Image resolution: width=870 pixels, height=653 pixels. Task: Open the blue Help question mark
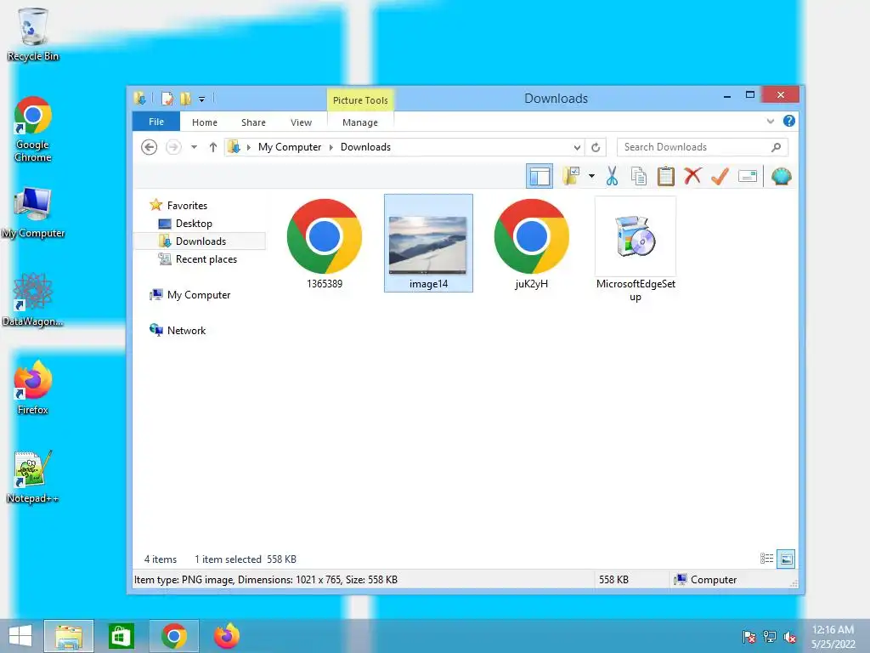(x=788, y=121)
